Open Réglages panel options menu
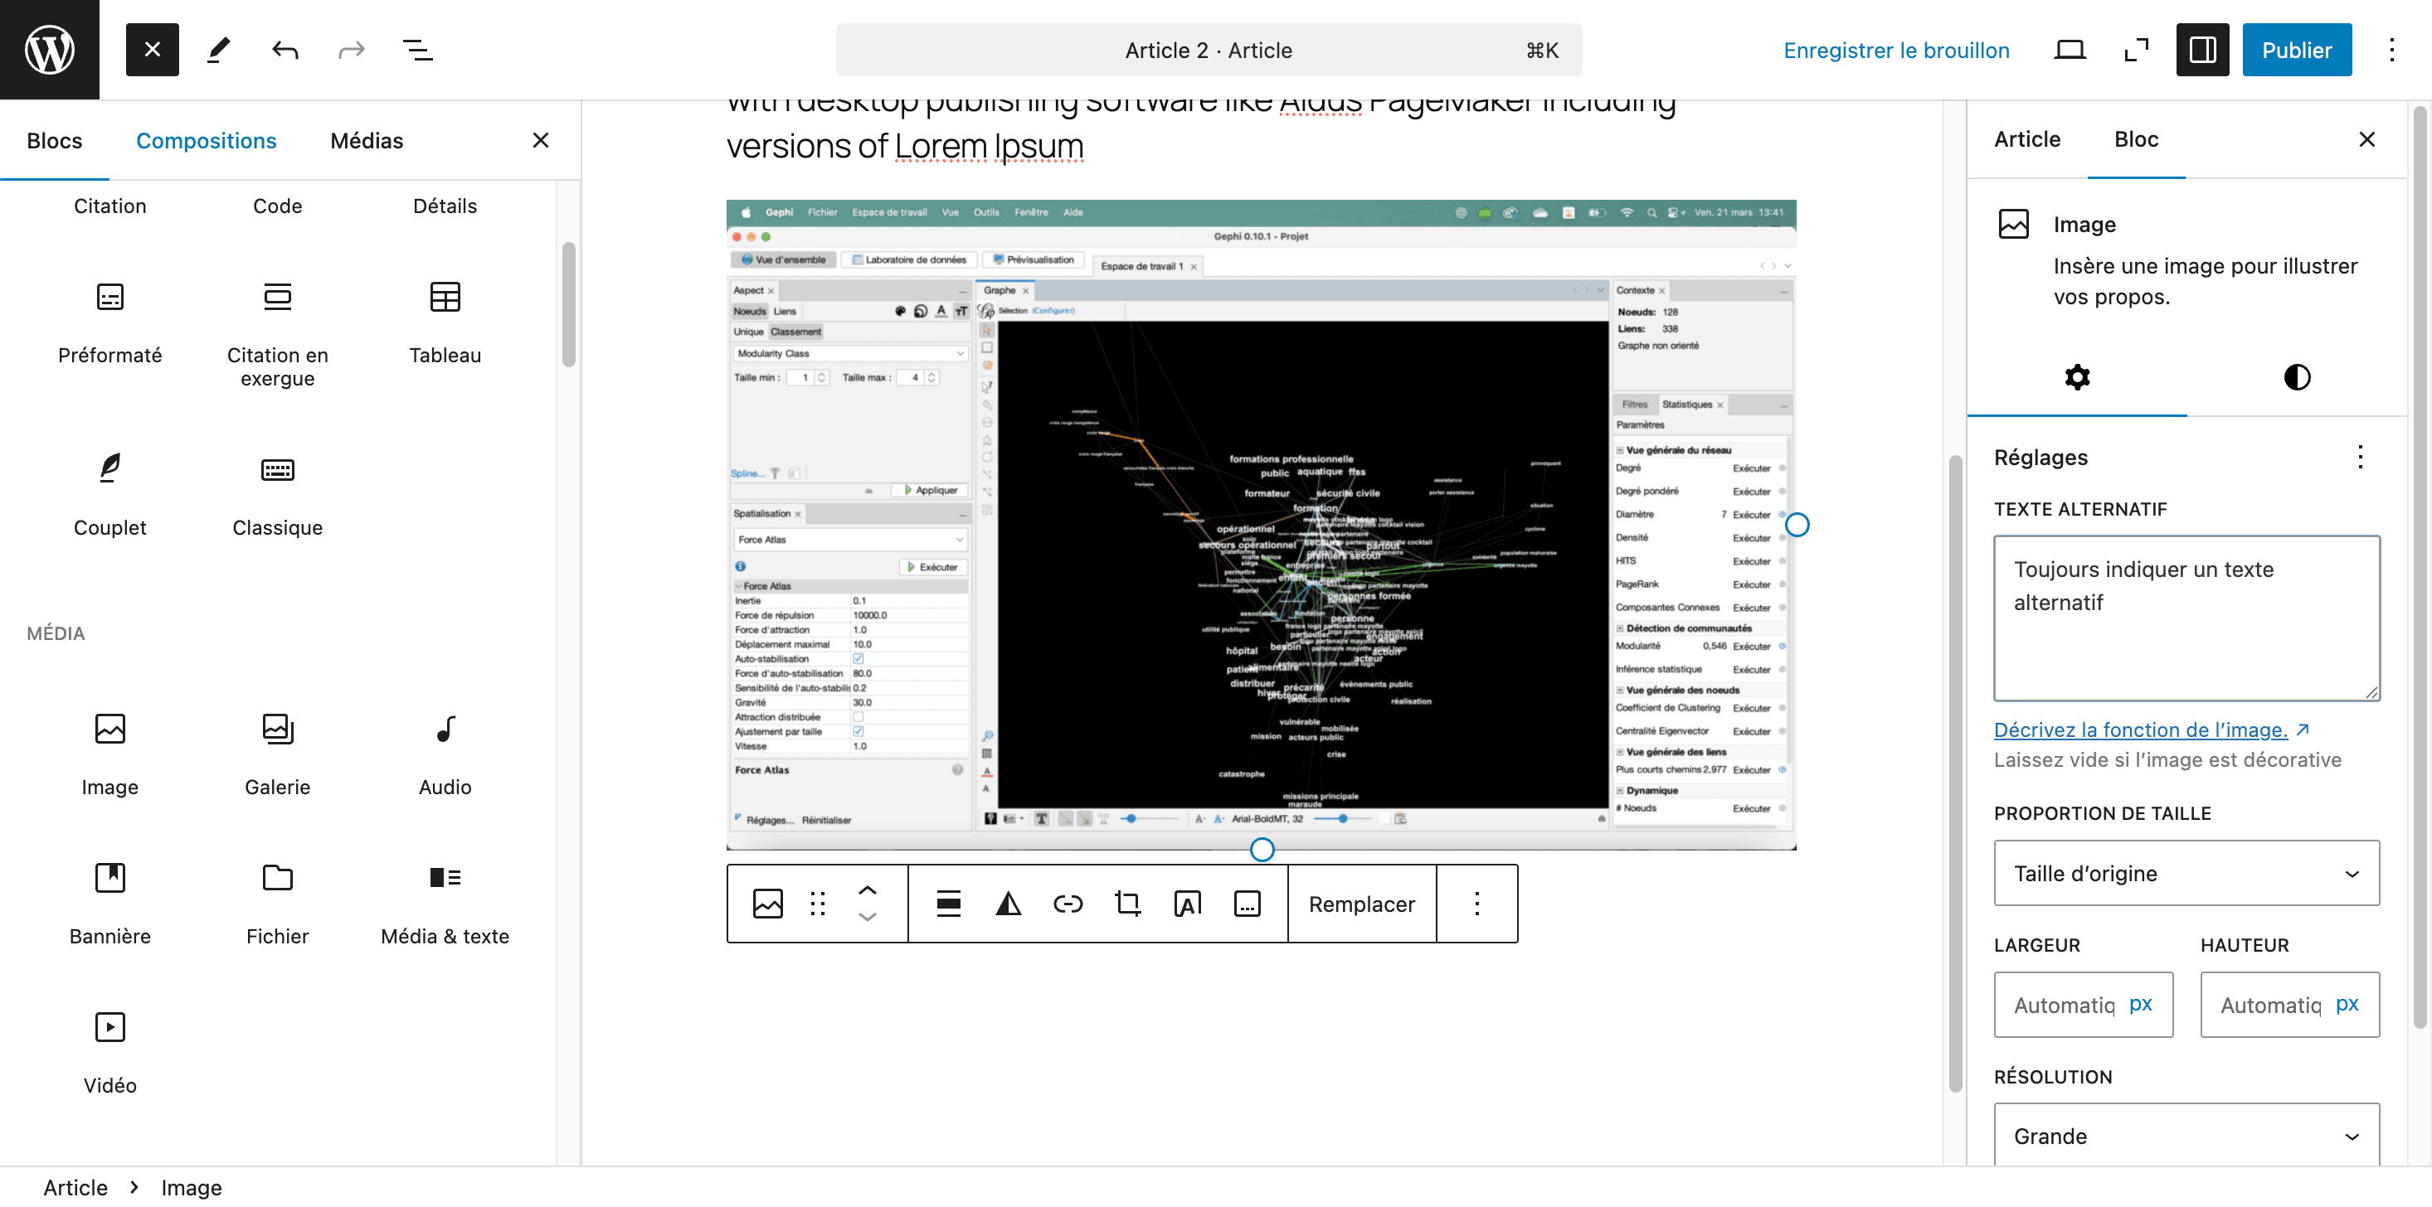The width and height of the screenshot is (2432, 1207). click(x=2359, y=457)
